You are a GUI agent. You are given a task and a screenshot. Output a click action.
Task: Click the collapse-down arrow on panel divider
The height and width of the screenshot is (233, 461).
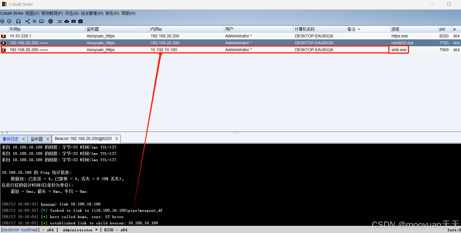[7, 133]
